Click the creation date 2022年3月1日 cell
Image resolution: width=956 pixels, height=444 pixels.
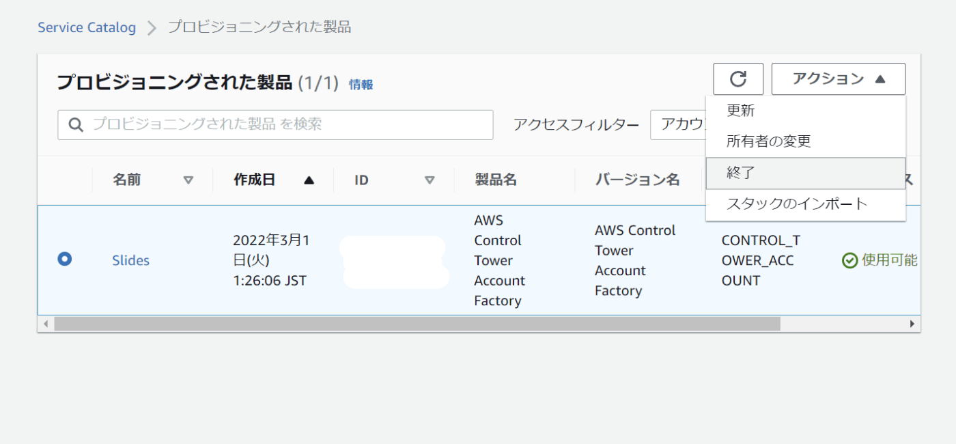coord(271,260)
